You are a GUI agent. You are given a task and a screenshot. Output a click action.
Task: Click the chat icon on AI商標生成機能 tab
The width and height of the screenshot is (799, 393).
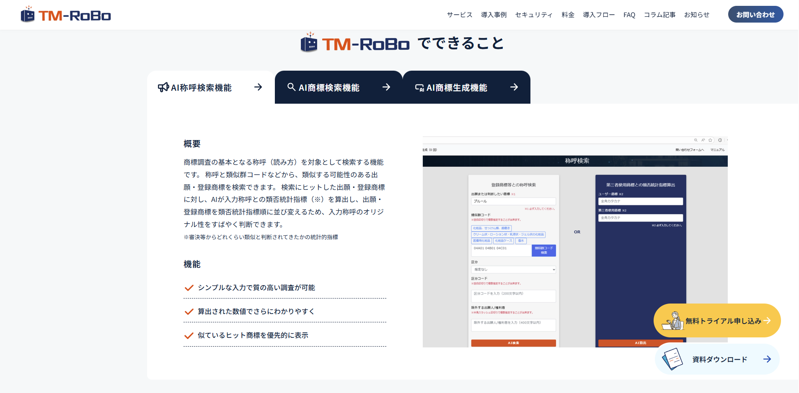419,87
